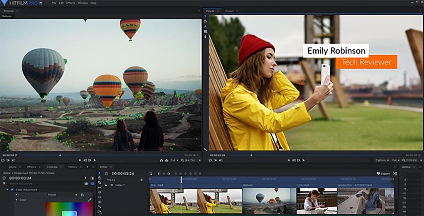Pick a color with the Color eyedropper icon
The width and height of the screenshot is (424, 216).
click(x=89, y=200)
